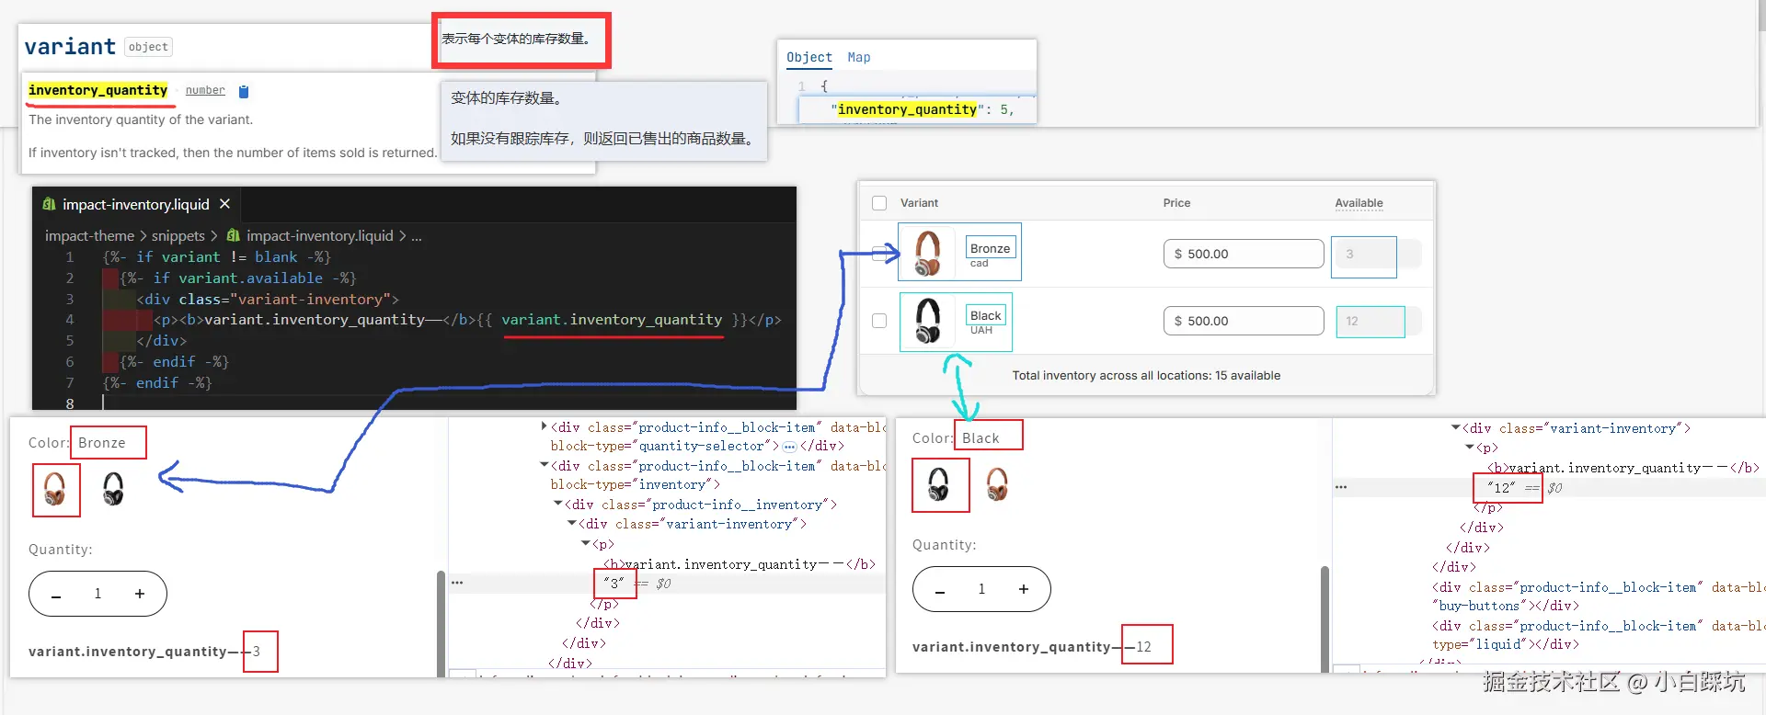Click line number 4 in the editor gutter
1766x715 pixels.
click(x=69, y=320)
